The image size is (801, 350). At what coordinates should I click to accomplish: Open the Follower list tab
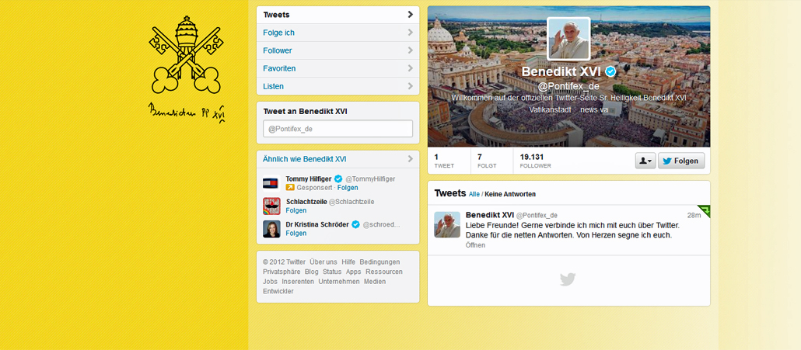[338, 50]
